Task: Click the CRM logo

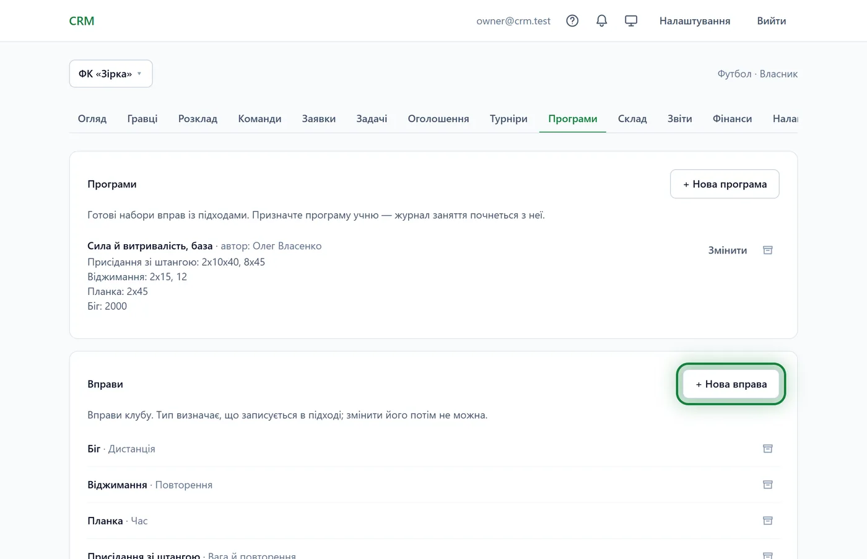Action: (82, 21)
